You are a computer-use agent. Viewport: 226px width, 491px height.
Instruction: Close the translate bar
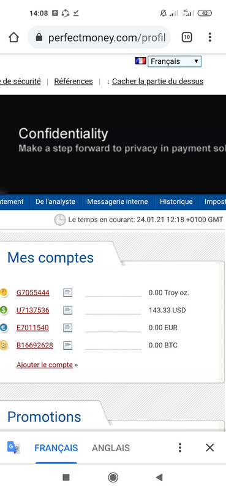tap(209, 447)
